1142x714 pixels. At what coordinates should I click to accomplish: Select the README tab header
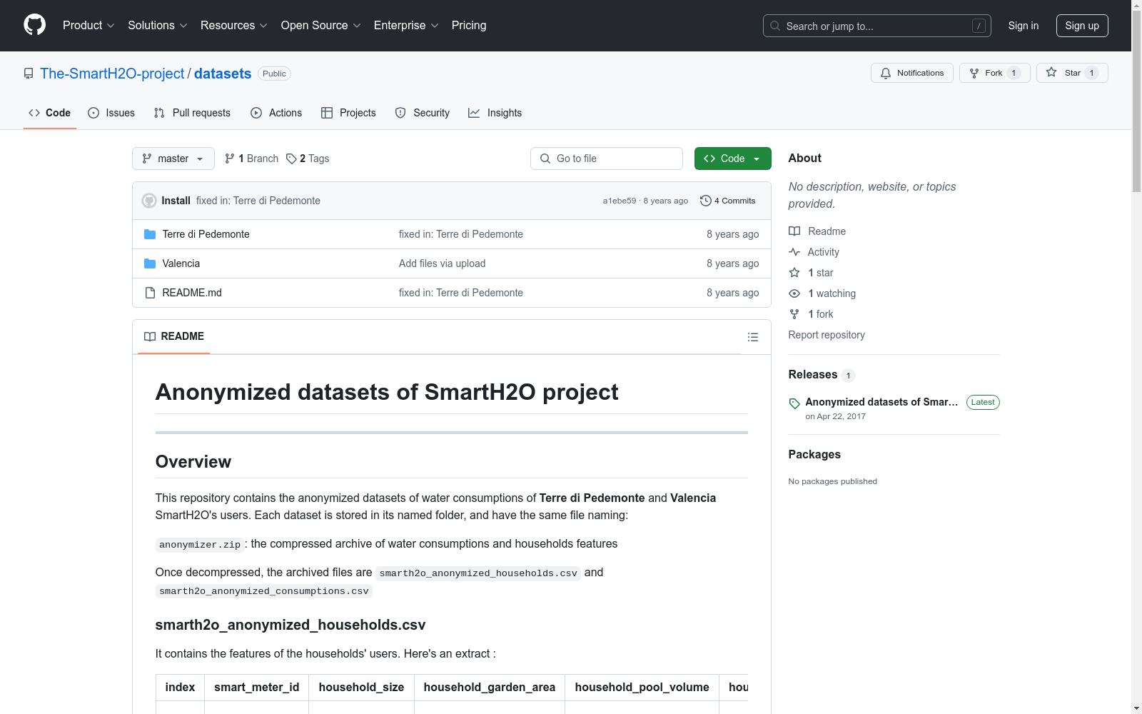(x=174, y=336)
